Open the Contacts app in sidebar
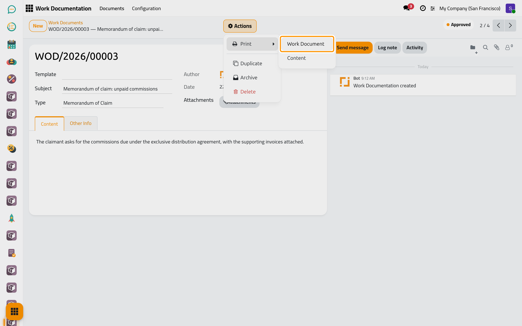The image size is (522, 326). [x=11, y=62]
